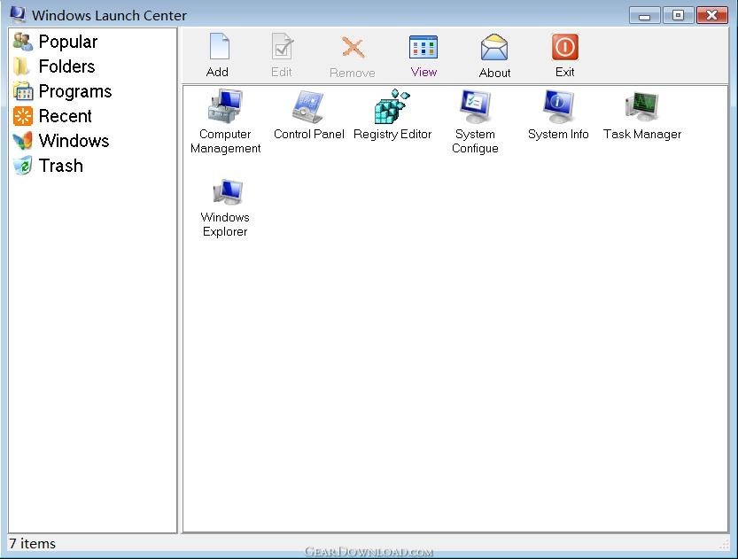Click the "System Configure" label text
Viewport: 738px width, 559px height.
pyautogui.click(x=475, y=141)
